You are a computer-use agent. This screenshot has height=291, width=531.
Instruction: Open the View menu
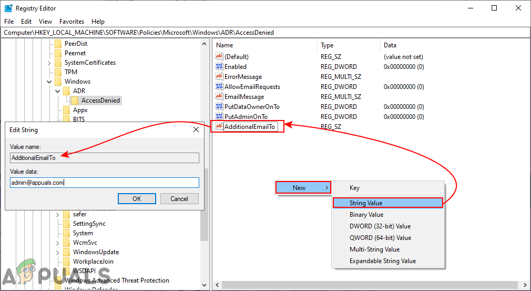coord(45,22)
